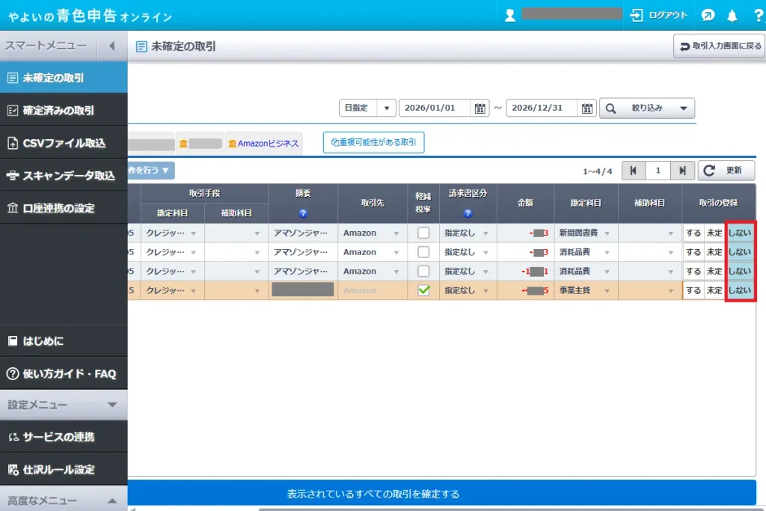The height and width of the screenshot is (511, 766).
Task: Select 未定 for the 新聞図書費 transaction
Action: (x=714, y=233)
